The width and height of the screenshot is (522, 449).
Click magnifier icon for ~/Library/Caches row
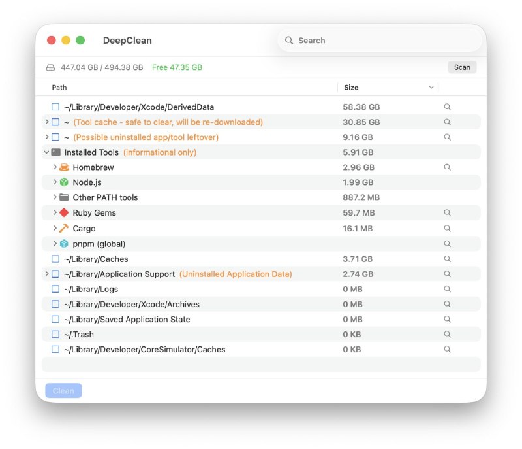click(447, 259)
